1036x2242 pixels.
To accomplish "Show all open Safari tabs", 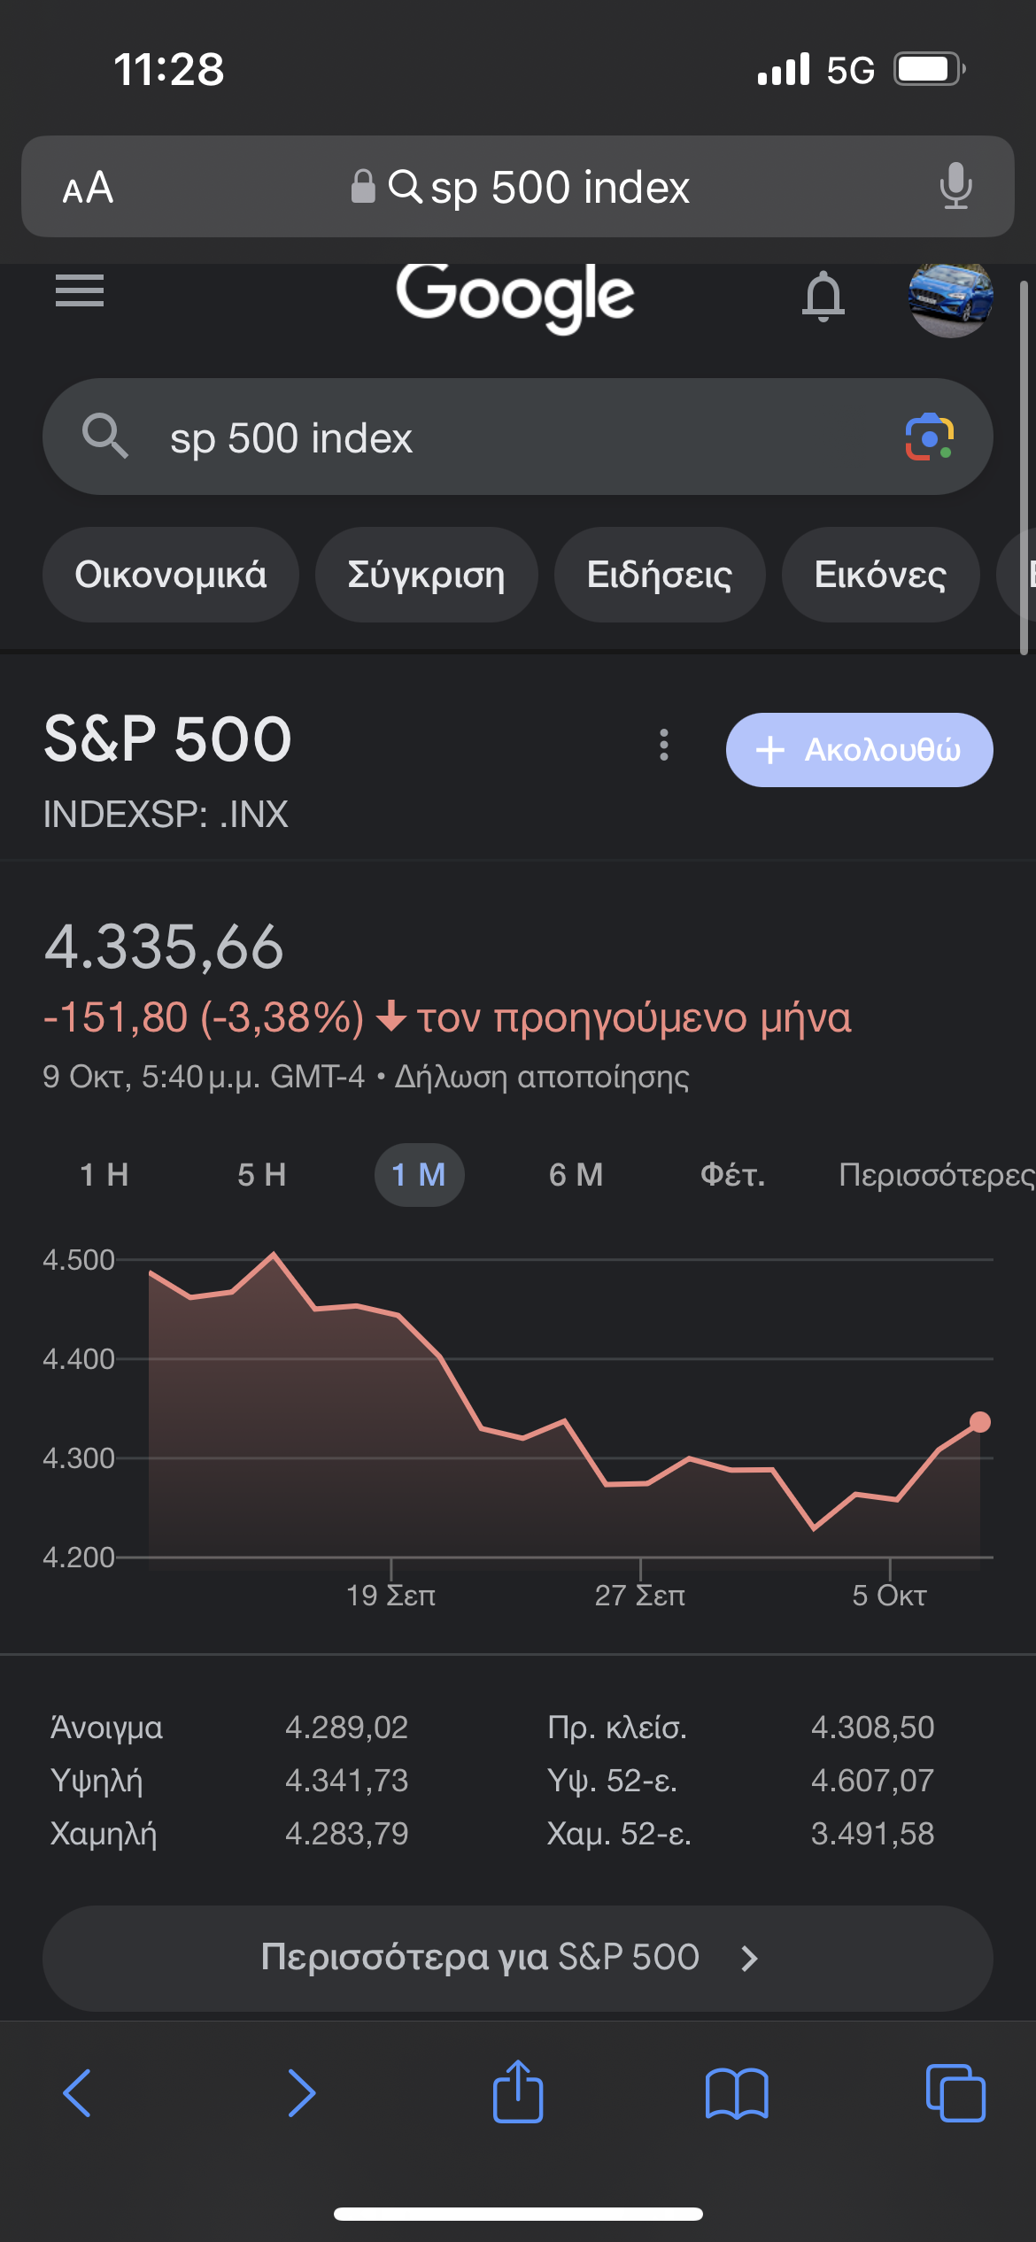I will pyautogui.click(x=955, y=2093).
